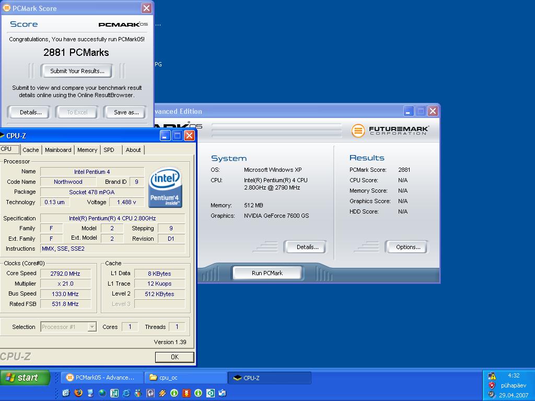Open the red download-arrow Quick Launch icon

tap(187, 393)
